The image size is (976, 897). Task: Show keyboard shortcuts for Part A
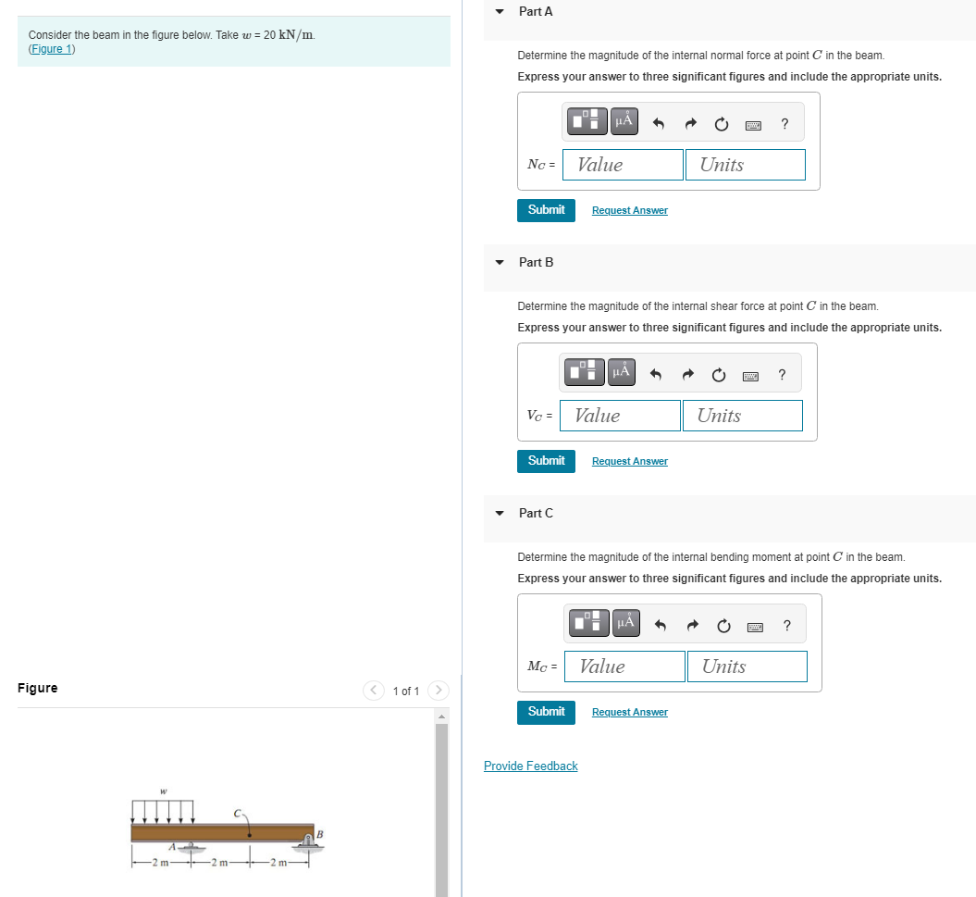point(753,125)
